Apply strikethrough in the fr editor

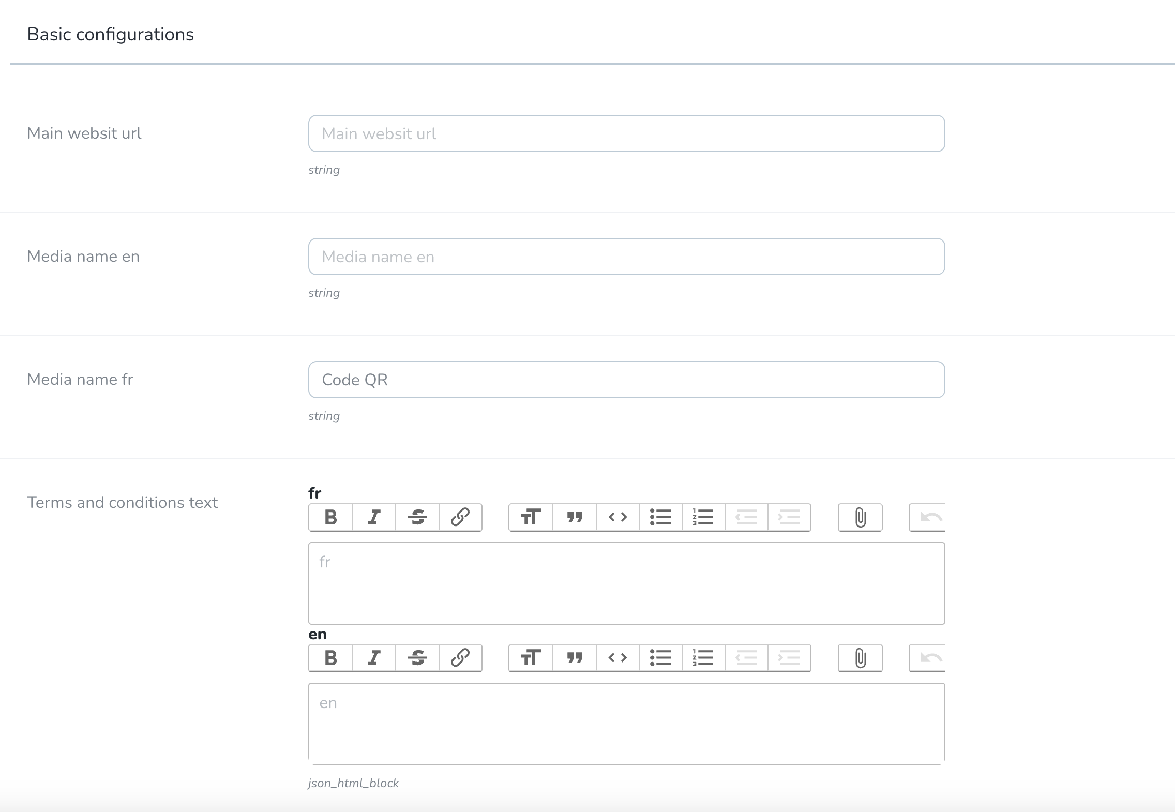coord(417,517)
